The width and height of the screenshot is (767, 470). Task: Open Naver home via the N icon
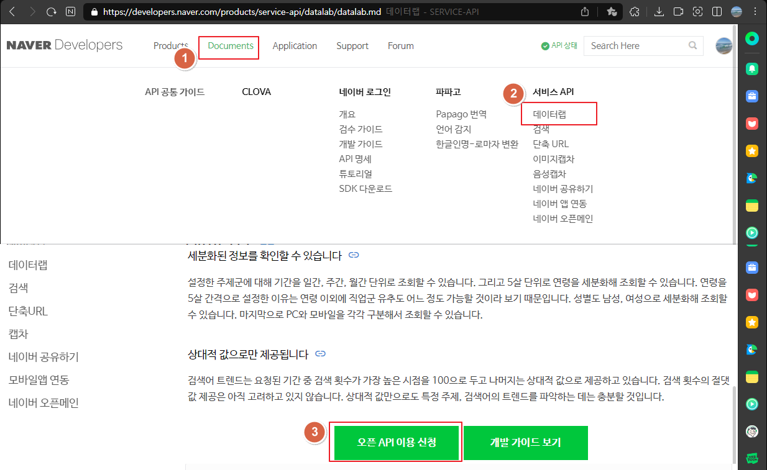70,12
